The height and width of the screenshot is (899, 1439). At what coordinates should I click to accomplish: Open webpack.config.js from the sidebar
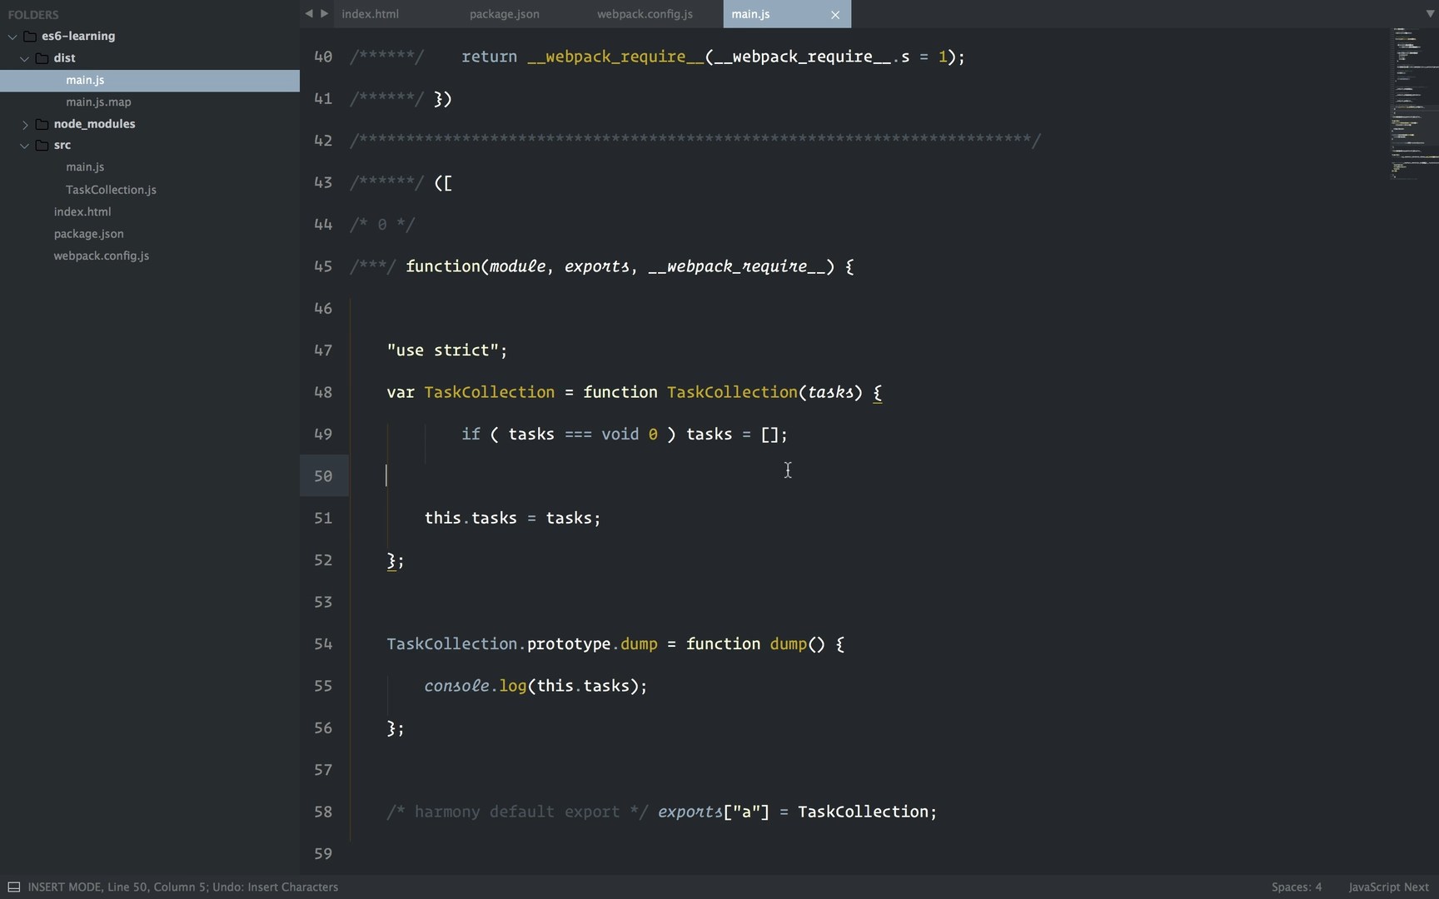[x=102, y=256]
